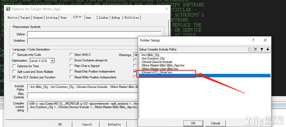Move selected path down
Screen dimensions: 286x127
point(268,49)
